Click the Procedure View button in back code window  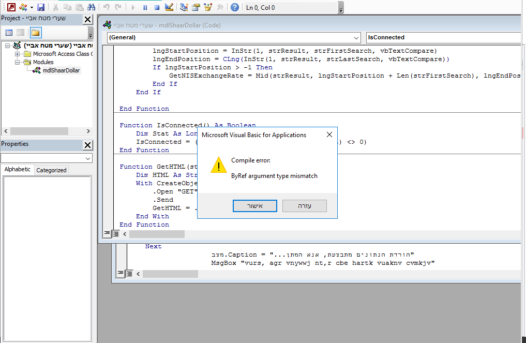click(x=121, y=273)
